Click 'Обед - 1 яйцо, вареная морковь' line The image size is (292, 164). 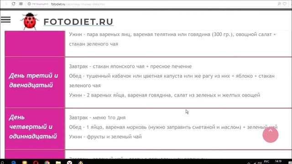(x=173, y=127)
